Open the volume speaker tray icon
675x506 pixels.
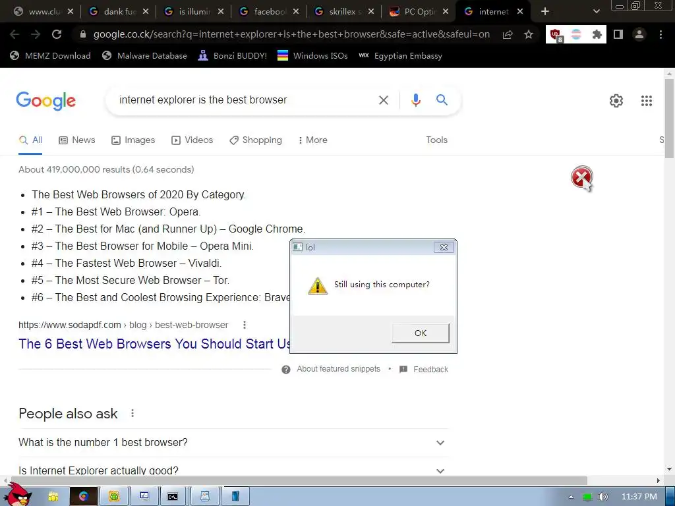[603, 497]
